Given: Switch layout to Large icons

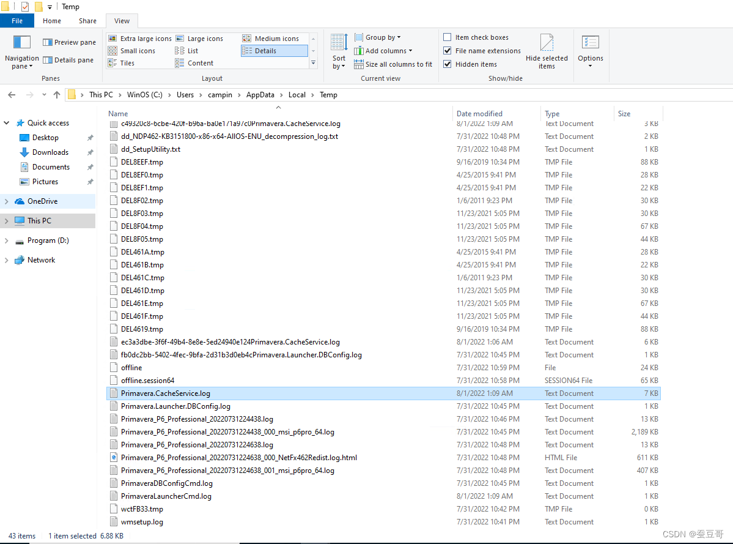Looking at the screenshot, I should [x=200, y=39].
